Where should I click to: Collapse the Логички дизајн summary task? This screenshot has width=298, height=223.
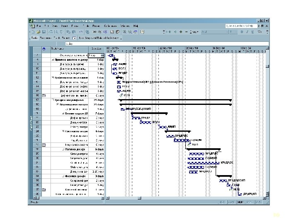tap(63, 149)
